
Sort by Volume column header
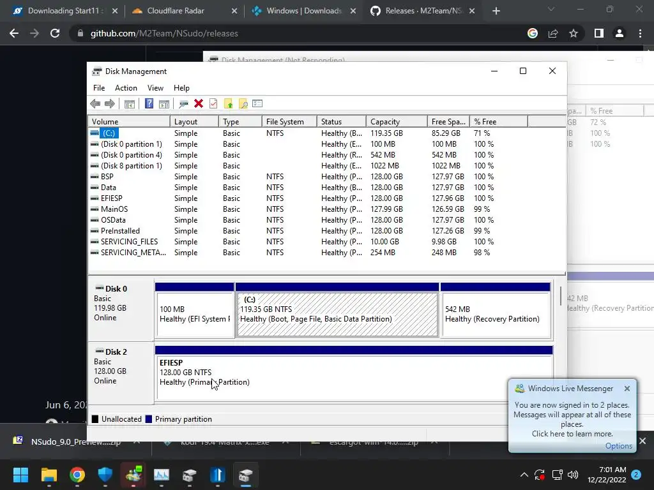click(129, 122)
